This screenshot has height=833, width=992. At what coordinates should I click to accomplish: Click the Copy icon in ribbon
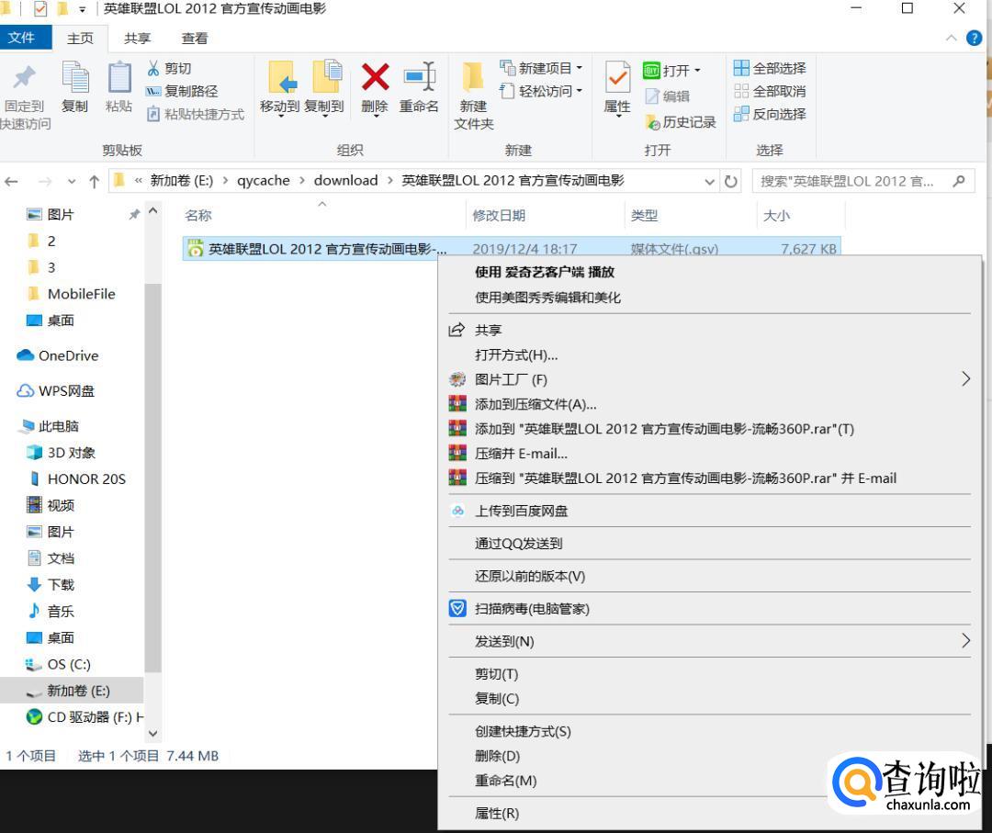click(x=74, y=78)
